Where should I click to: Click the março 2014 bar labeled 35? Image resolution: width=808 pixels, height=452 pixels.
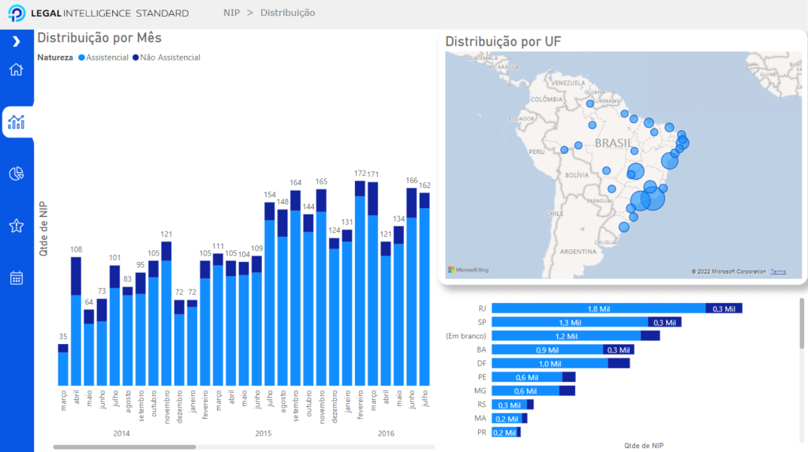(x=63, y=367)
